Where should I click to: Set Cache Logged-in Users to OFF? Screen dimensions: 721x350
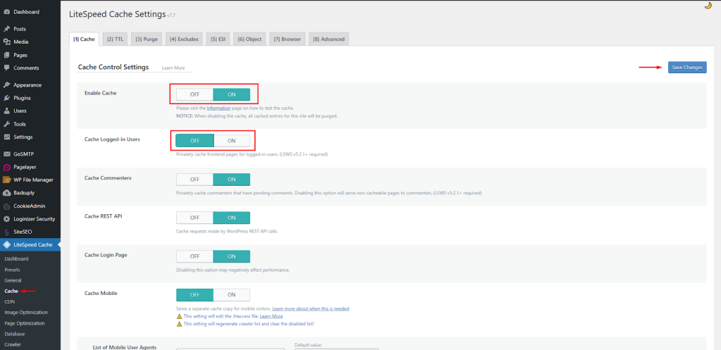[194, 141]
